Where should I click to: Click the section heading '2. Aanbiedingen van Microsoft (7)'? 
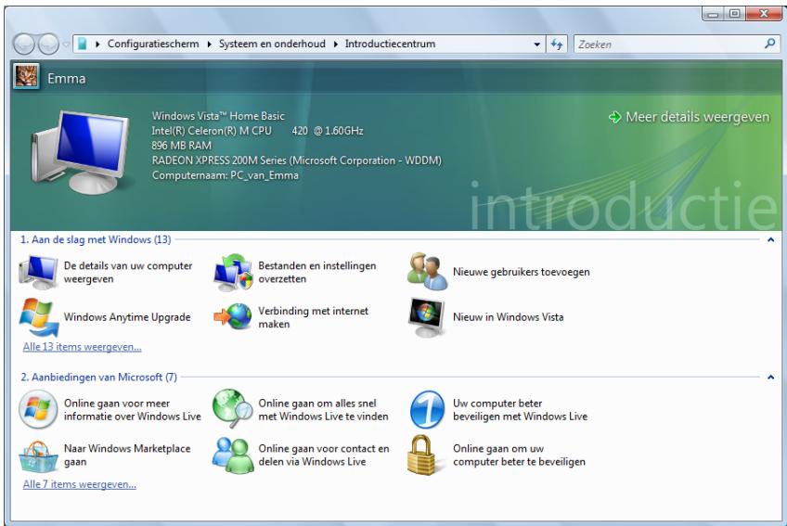coord(99,377)
